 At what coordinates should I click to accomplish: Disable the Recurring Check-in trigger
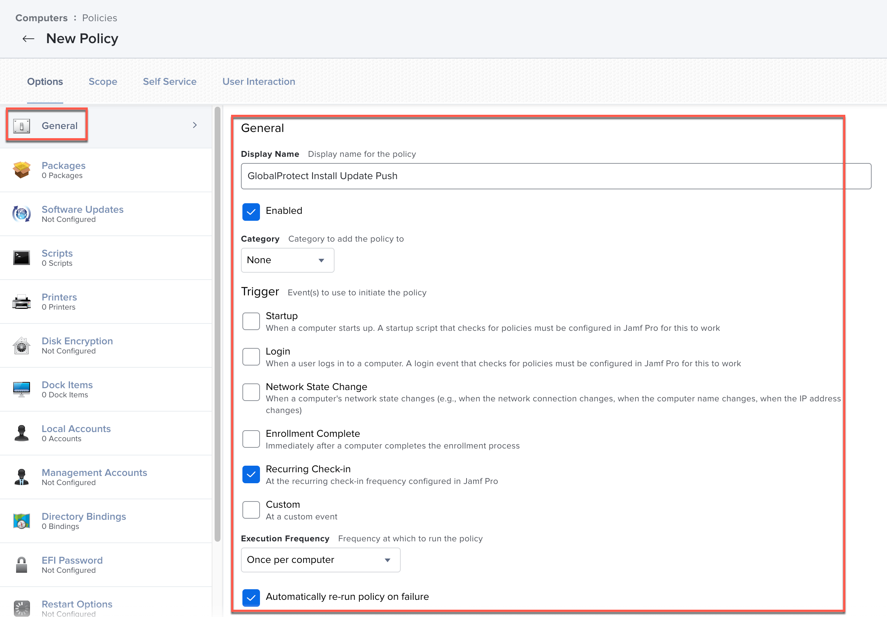251,474
